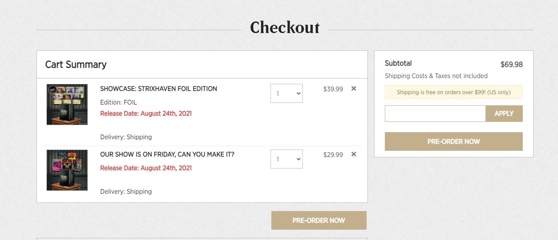This screenshot has height=240, width=558.
Task: Click Pre-Order Now below the cart summary
Action: point(319,221)
